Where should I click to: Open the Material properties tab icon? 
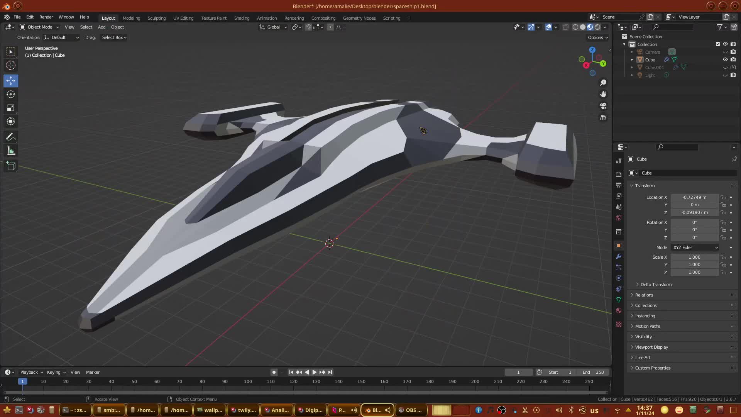pyautogui.click(x=619, y=310)
